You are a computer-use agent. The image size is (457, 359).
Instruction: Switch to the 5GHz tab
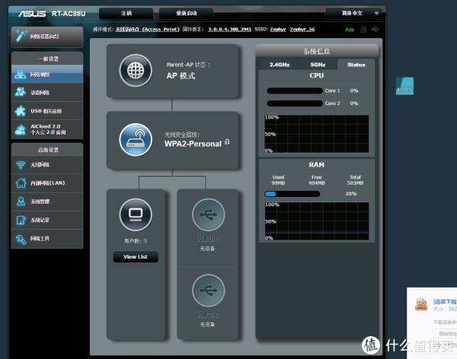tap(318, 65)
